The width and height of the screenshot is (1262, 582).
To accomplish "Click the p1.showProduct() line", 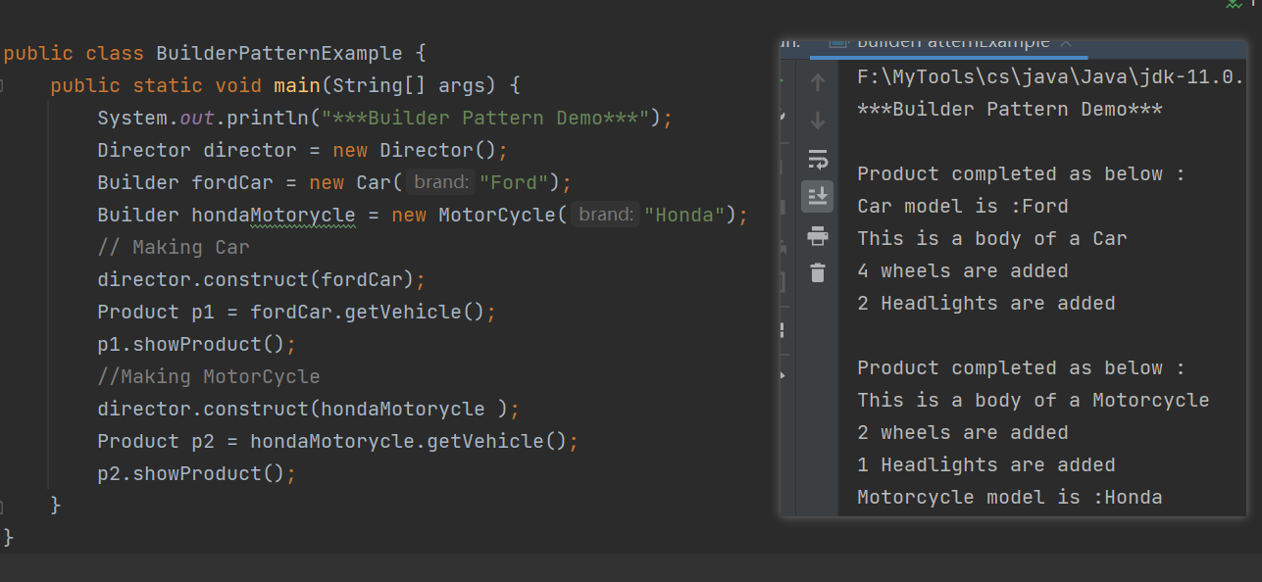I will tap(196, 344).
